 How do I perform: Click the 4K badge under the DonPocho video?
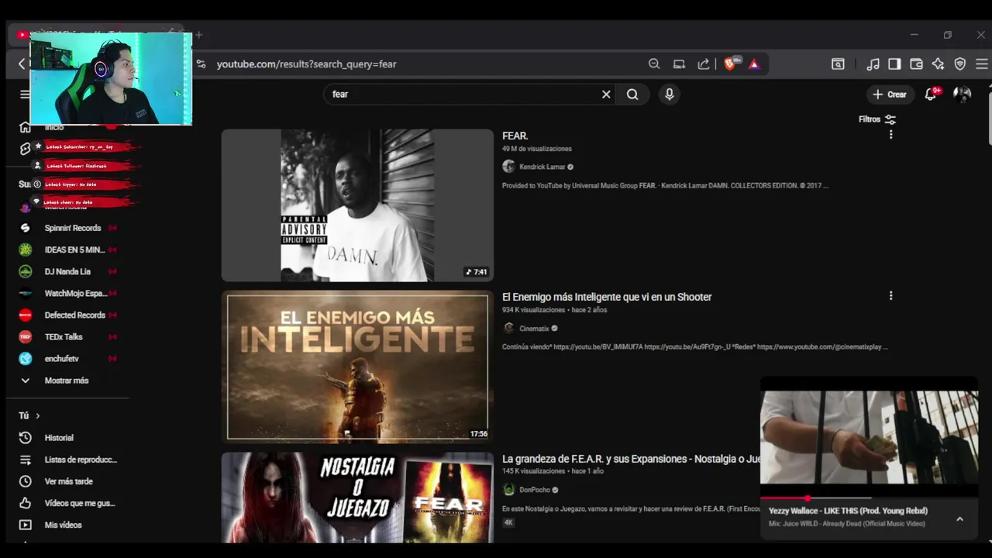click(508, 522)
